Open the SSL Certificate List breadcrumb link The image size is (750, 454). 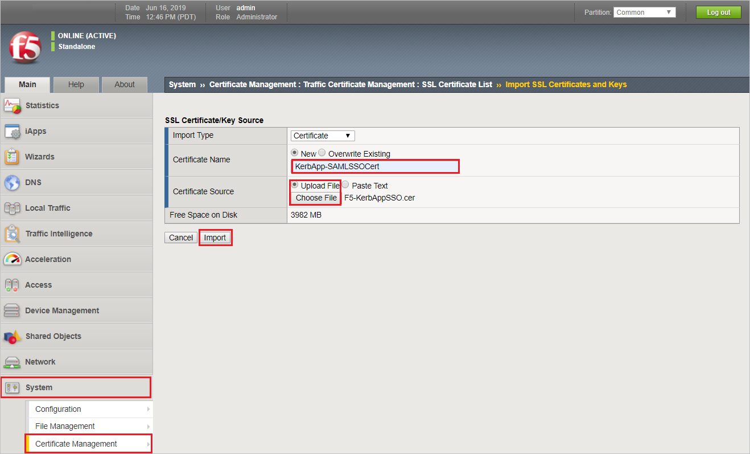pos(457,84)
